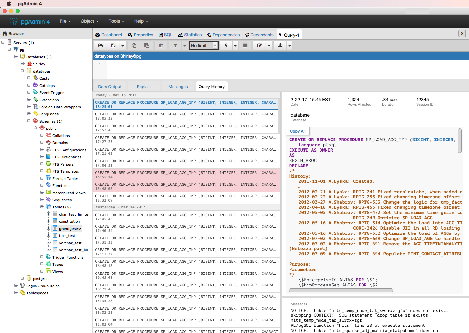The width and height of the screenshot is (469, 333).
Task: Switch to the Messages tab
Action: [x=178, y=87]
